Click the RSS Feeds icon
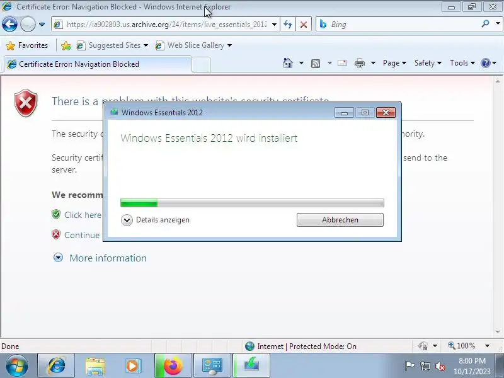The width and height of the screenshot is (504, 378). coord(316,64)
